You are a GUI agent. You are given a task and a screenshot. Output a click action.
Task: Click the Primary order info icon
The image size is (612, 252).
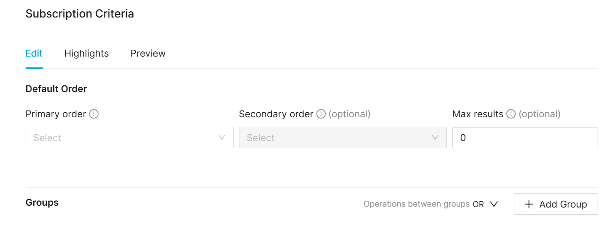(94, 114)
